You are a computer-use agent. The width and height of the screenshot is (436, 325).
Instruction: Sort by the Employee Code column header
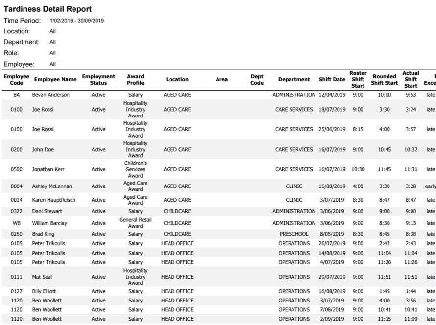click(x=16, y=80)
